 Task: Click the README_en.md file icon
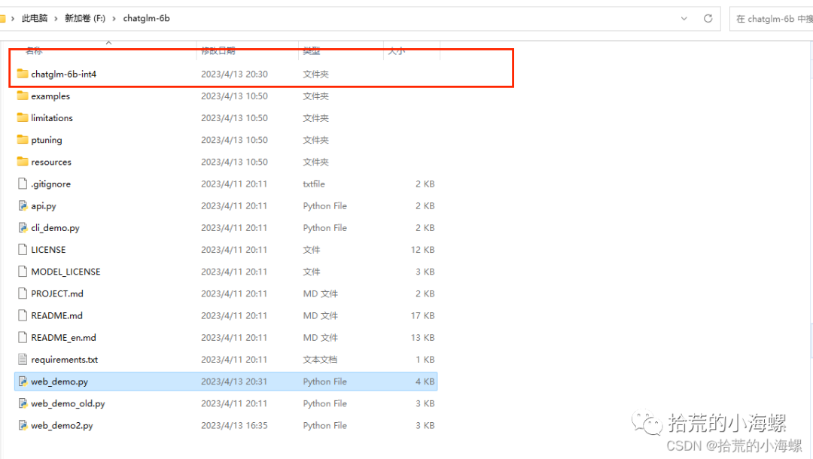pyautogui.click(x=23, y=337)
